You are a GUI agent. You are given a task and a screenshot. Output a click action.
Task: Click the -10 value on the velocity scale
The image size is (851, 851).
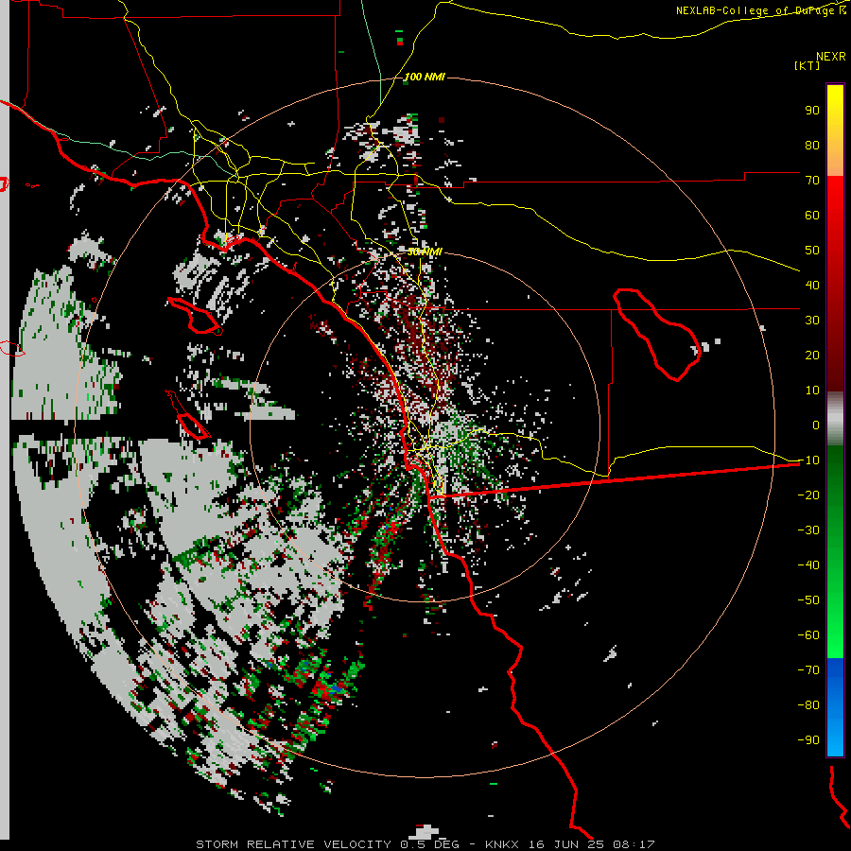coord(808,460)
